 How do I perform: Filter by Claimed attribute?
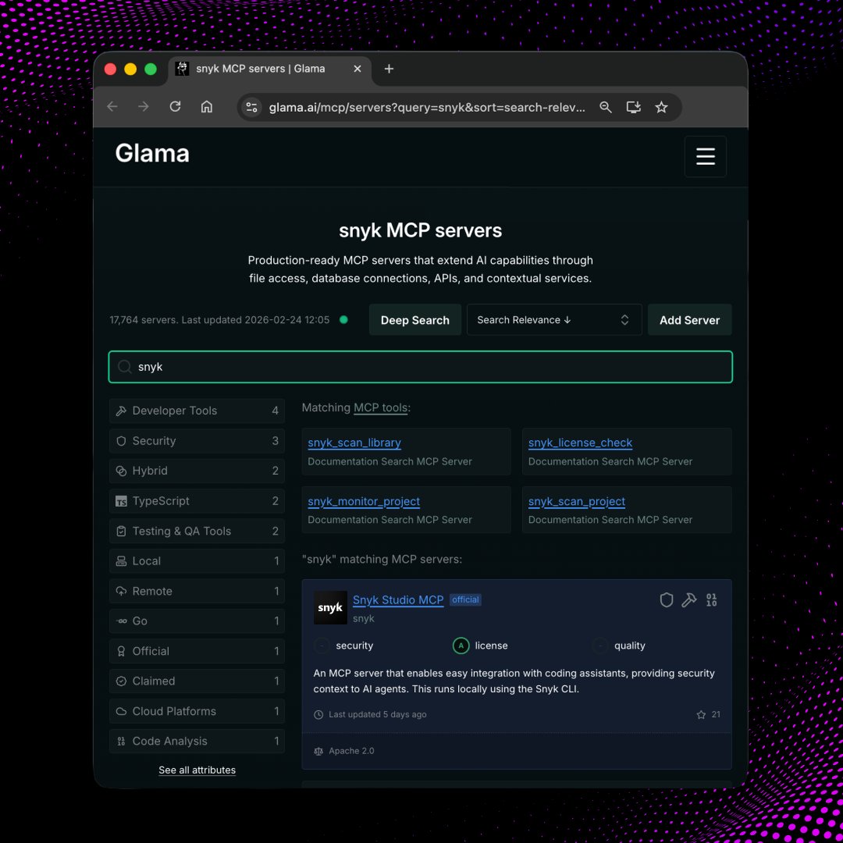(x=197, y=681)
